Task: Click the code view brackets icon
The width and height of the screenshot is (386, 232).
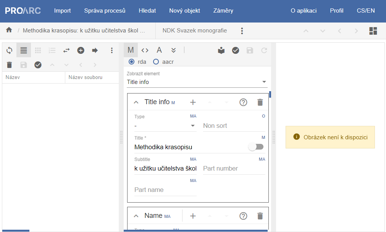Action: 145,50
